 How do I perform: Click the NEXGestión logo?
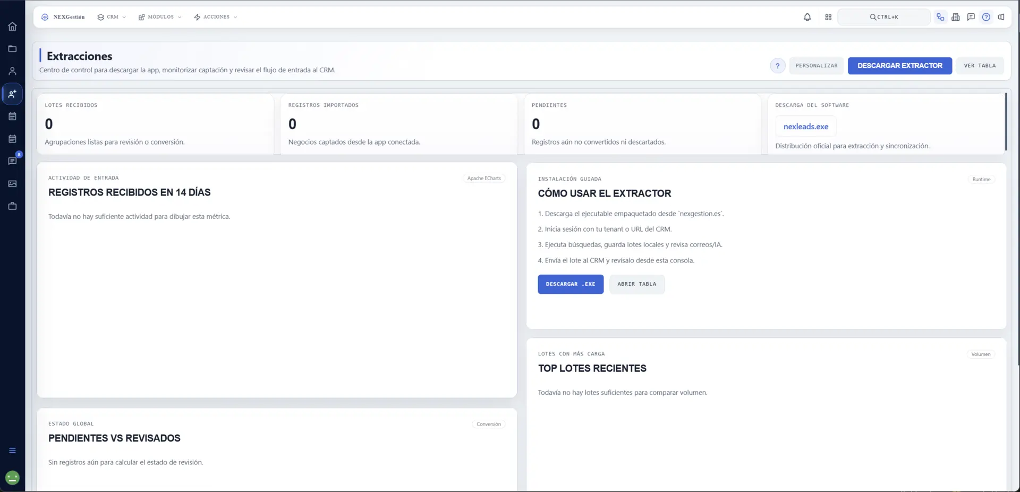coord(63,17)
